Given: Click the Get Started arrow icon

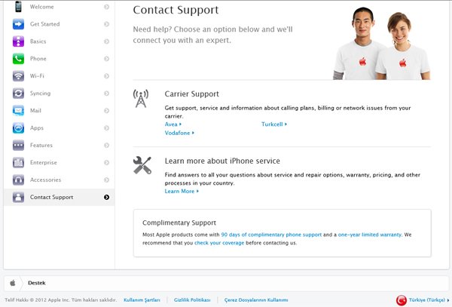Looking at the screenshot, I should (18, 24).
